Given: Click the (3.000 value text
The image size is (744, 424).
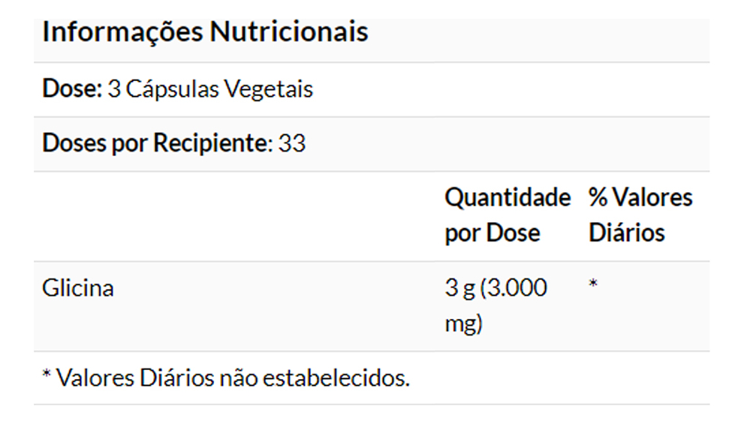Looking at the screenshot, I should pos(514,288).
